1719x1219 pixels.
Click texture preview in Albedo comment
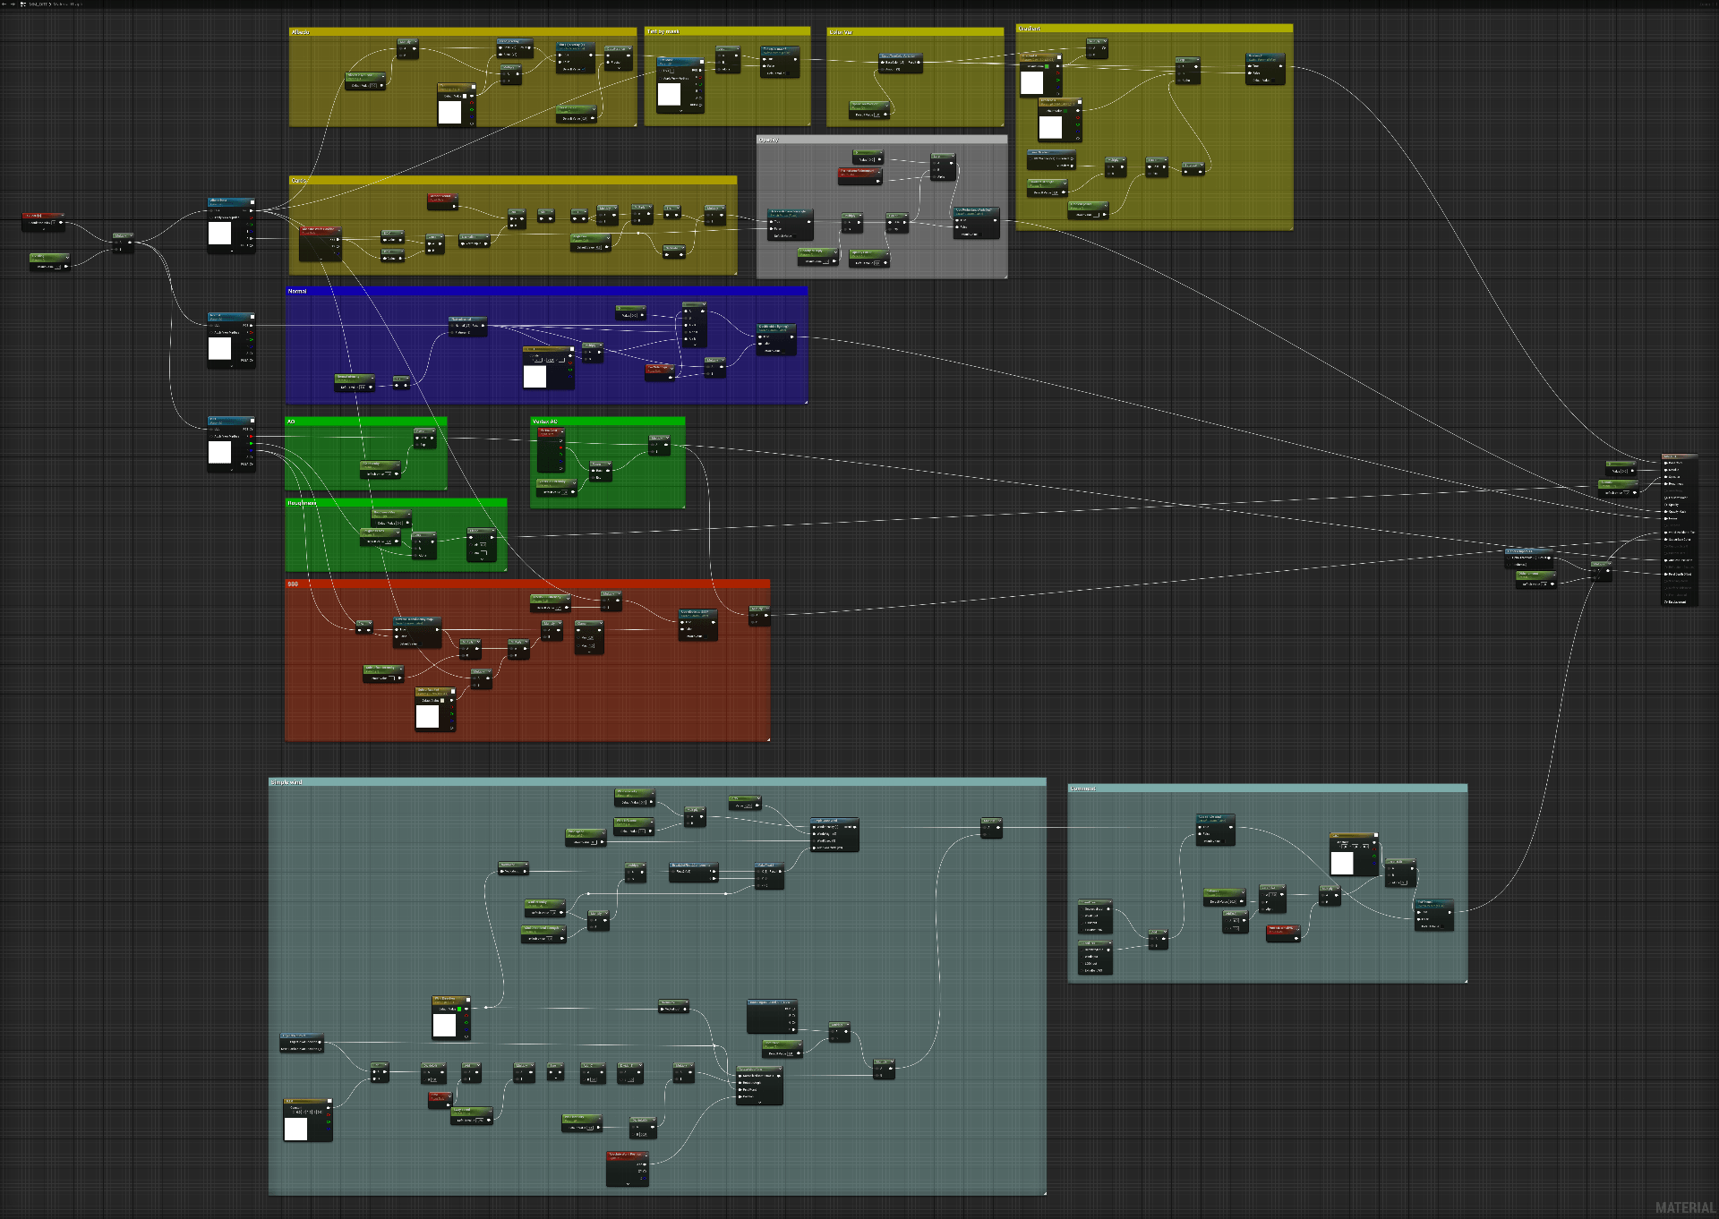(x=449, y=113)
